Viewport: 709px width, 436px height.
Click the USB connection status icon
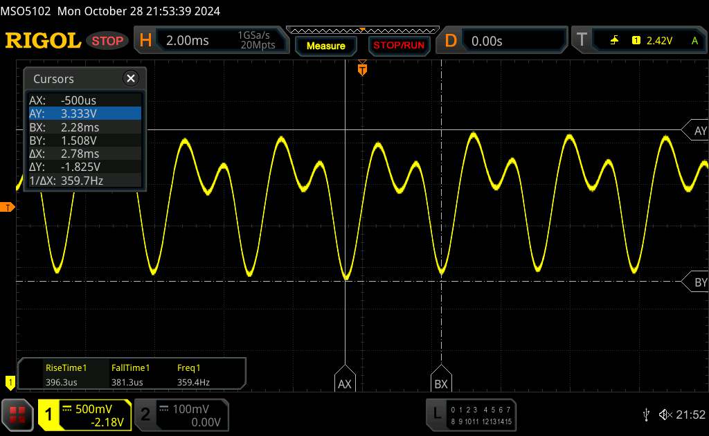coord(646,415)
